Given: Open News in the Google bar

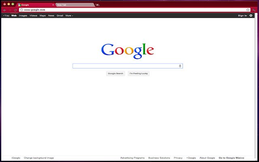Looking at the screenshot, I should click(51, 15).
